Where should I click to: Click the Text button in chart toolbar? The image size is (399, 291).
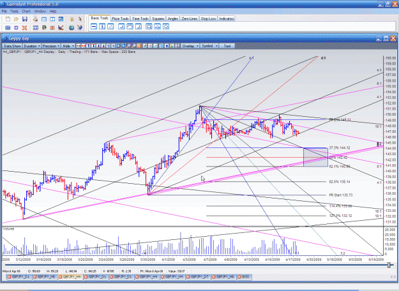point(227,46)
